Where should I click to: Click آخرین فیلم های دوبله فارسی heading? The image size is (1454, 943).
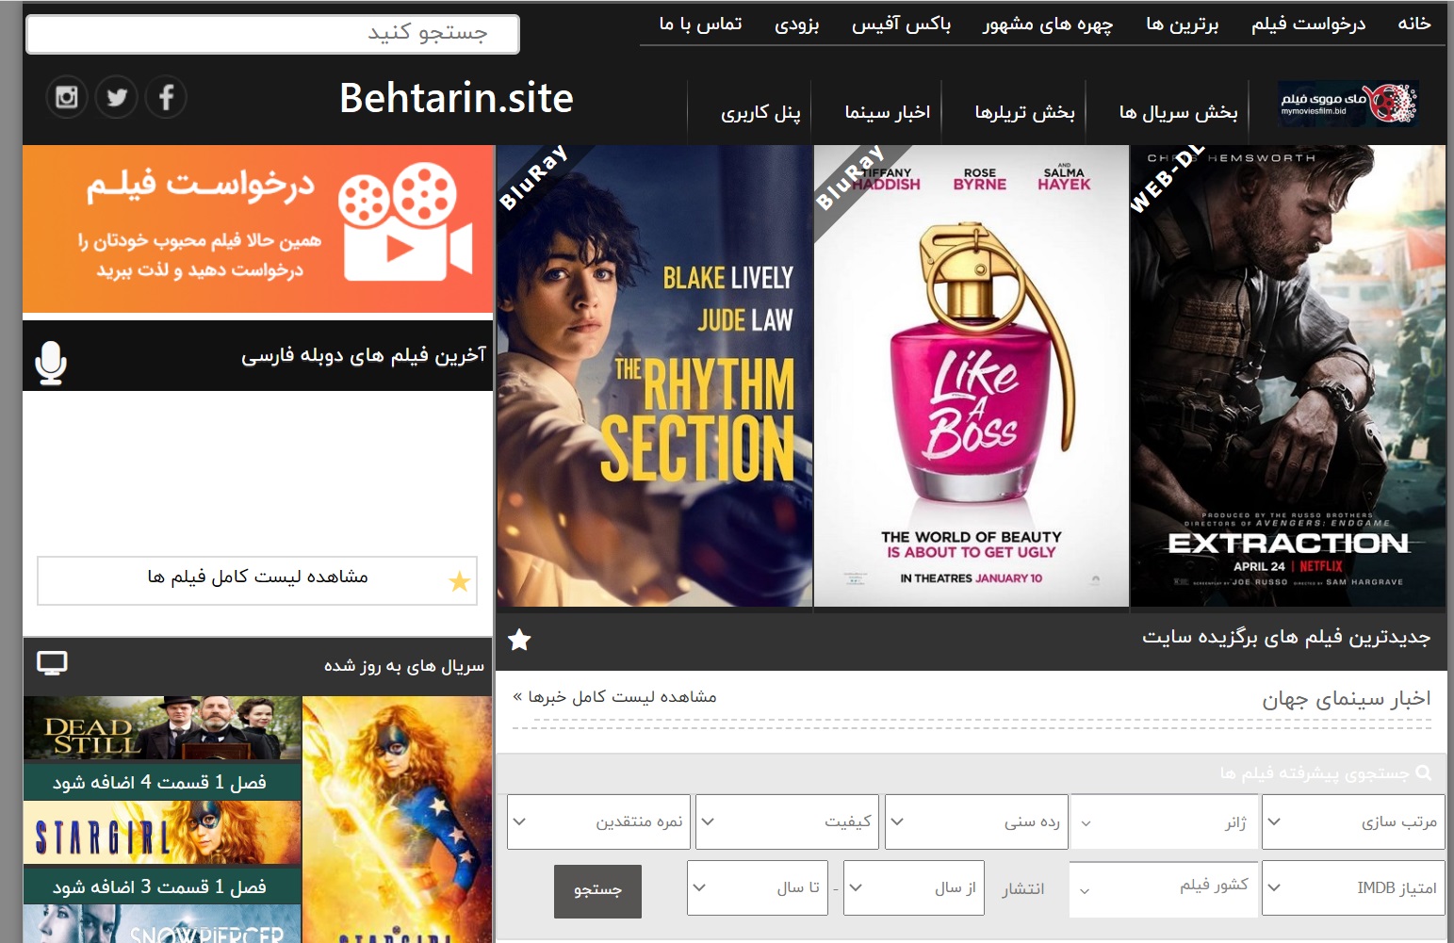click(364, 355)
